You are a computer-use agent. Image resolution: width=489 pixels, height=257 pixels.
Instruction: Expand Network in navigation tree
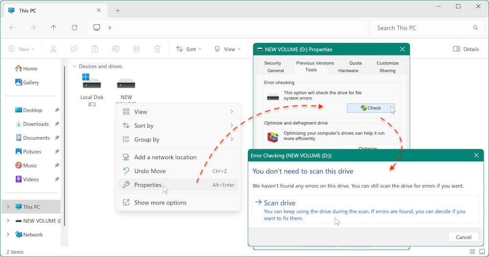pos(8,234)
